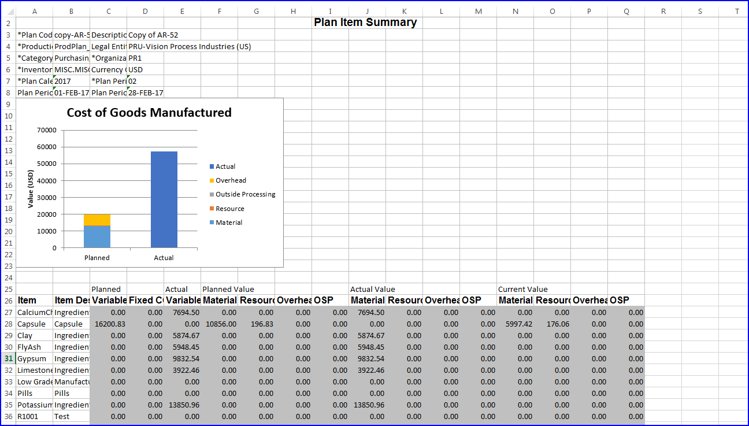Click the Actual Value header cell

pyautogui.click(x=373, y=289)
